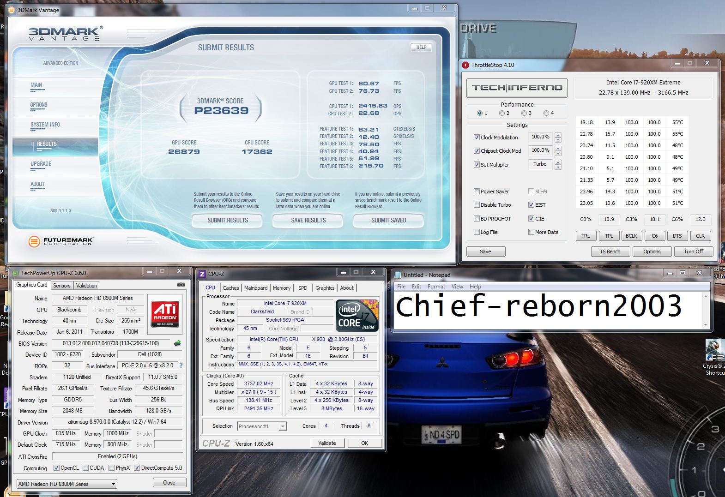
Task: Go to Options in 3DMark Vantage
Action: [39, 105]
